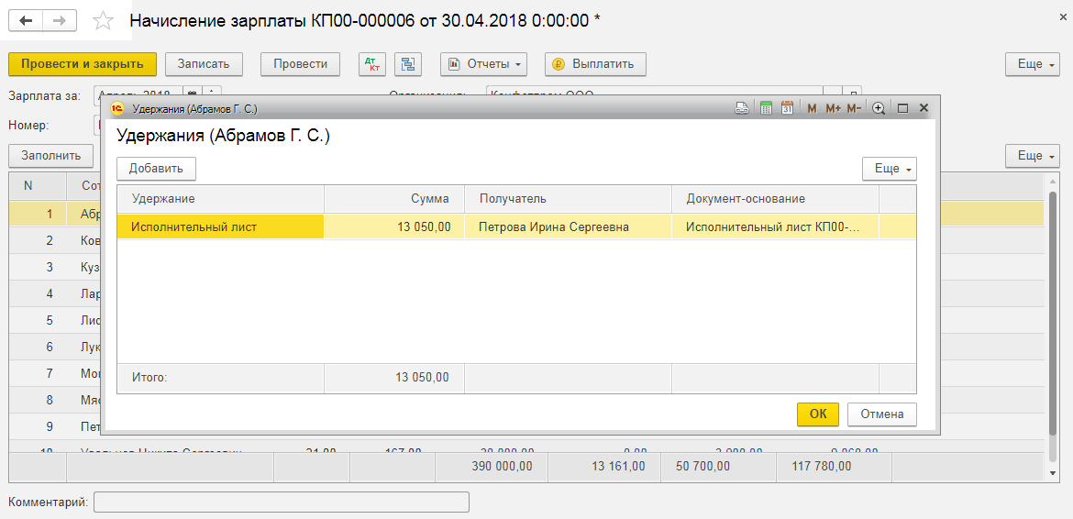
Task: Open the Отчеты dropdown menu
Action: tap(484, 64)
